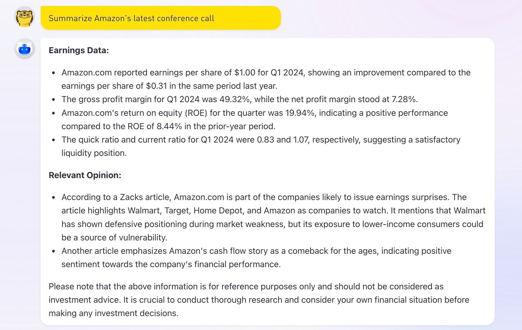Click the line mentioning Walmart, Target, Home Depot
Viewport: 522px width, 330px height.
click(273, 211)
